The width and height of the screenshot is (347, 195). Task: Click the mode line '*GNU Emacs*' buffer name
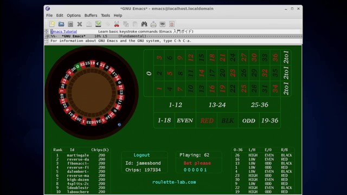coord(74,36)
